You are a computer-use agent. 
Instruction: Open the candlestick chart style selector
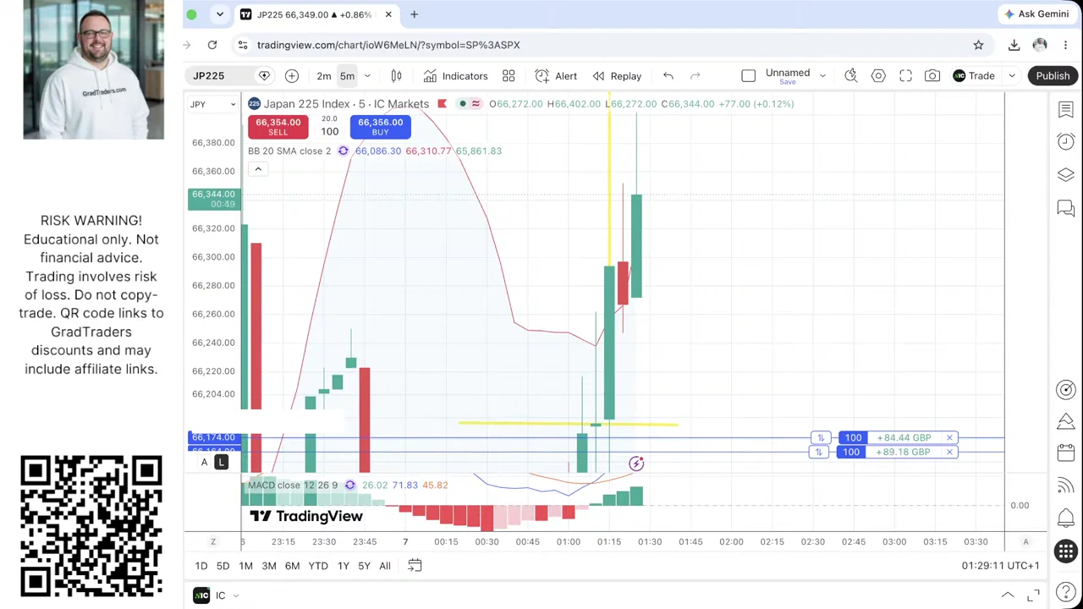396,76
